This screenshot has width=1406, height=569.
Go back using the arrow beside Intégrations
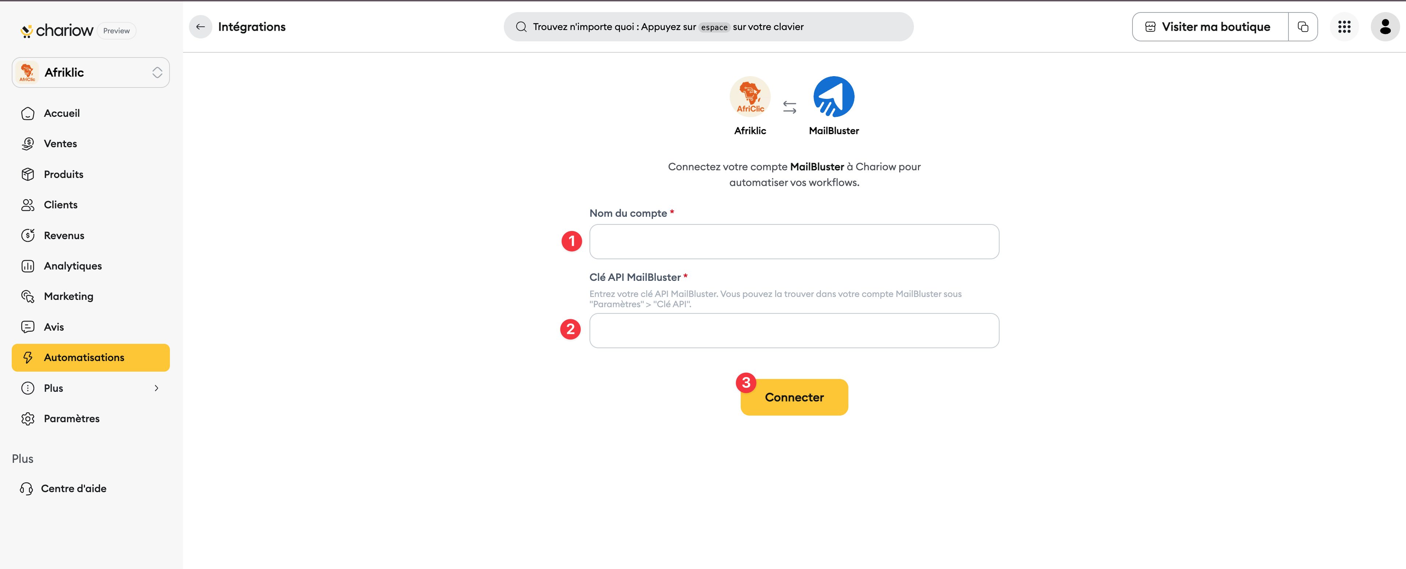(x=200, y=27)
